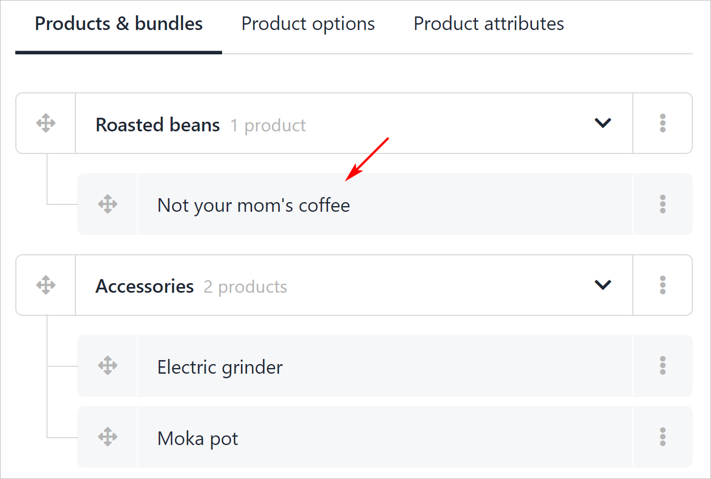This screenshot has width=711, height=479.
Task: Collapse the Accessories group chevron
Action: [603, 285]
